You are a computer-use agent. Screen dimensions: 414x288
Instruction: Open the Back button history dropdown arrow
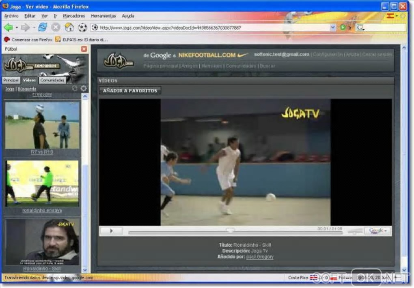tap(17, 28)
